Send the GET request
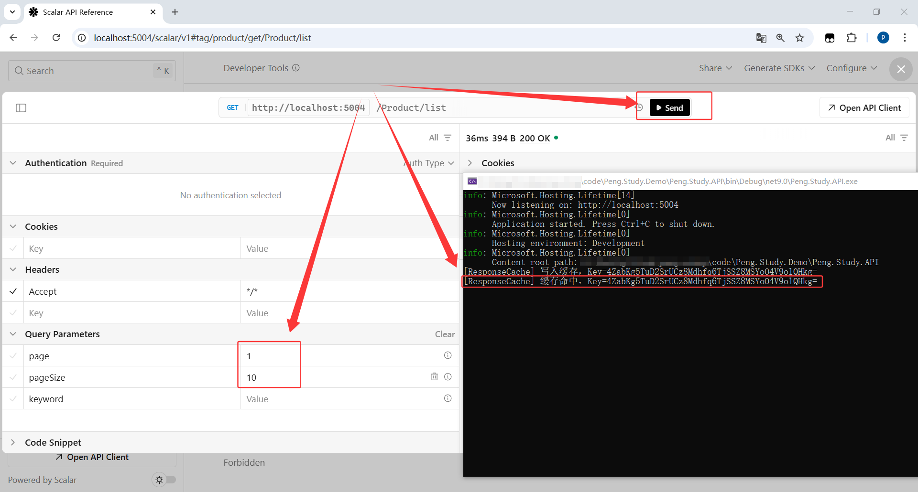The image size is (918, 492). coord(670,107)
